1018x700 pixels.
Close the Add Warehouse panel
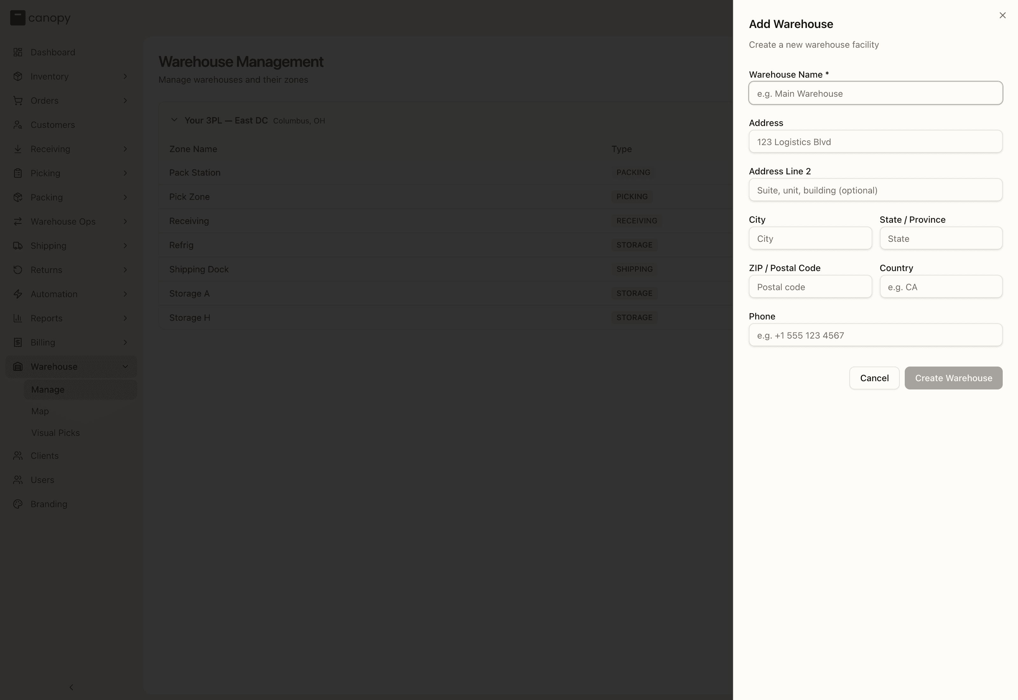[1002, 15]
